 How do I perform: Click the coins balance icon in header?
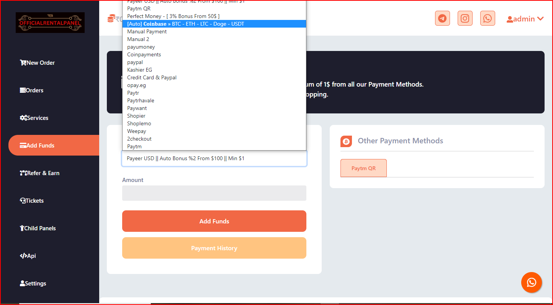(x=111, y=18)
